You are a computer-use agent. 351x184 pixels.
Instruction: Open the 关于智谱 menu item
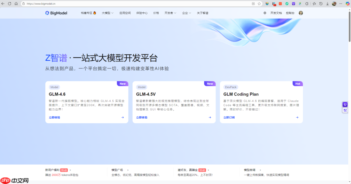coord(203,13)
